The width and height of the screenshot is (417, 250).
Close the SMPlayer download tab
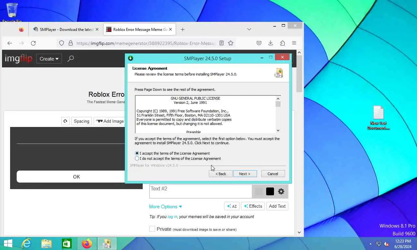97,29
